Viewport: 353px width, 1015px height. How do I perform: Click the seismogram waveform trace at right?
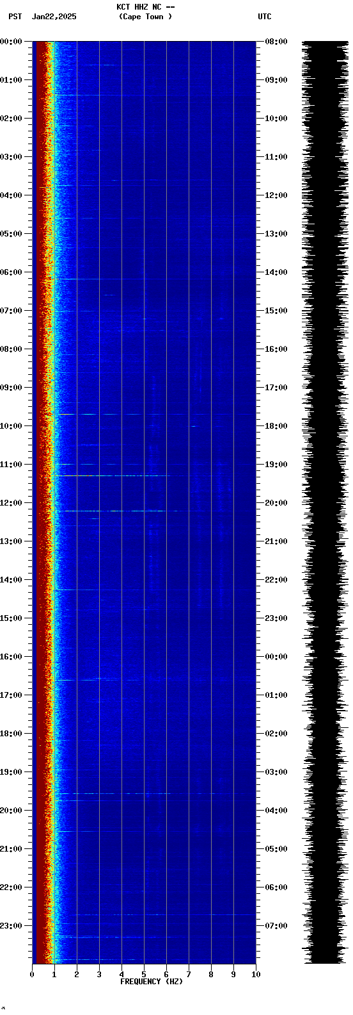(326, 502)
